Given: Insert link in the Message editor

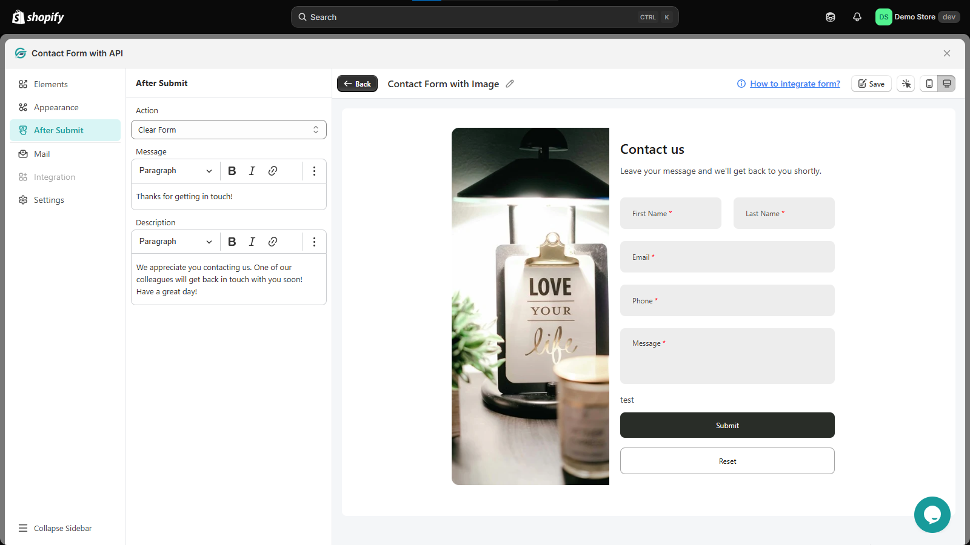Looking at the screenshot, I should [x=273, y=171].
